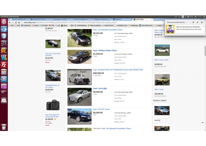Screen dimensions: 206x146
Task: Click the $48,950.00 price text
Action: pos(98,73)
